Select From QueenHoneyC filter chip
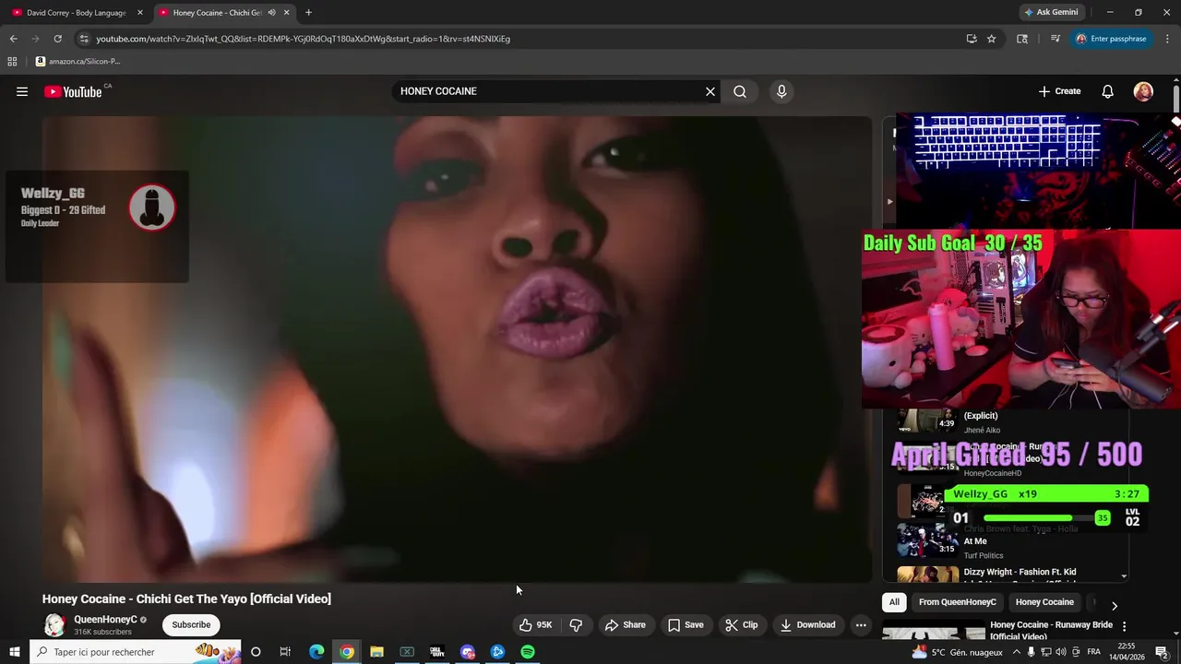This screenshot has width=1181, height=664. point(958,602)
